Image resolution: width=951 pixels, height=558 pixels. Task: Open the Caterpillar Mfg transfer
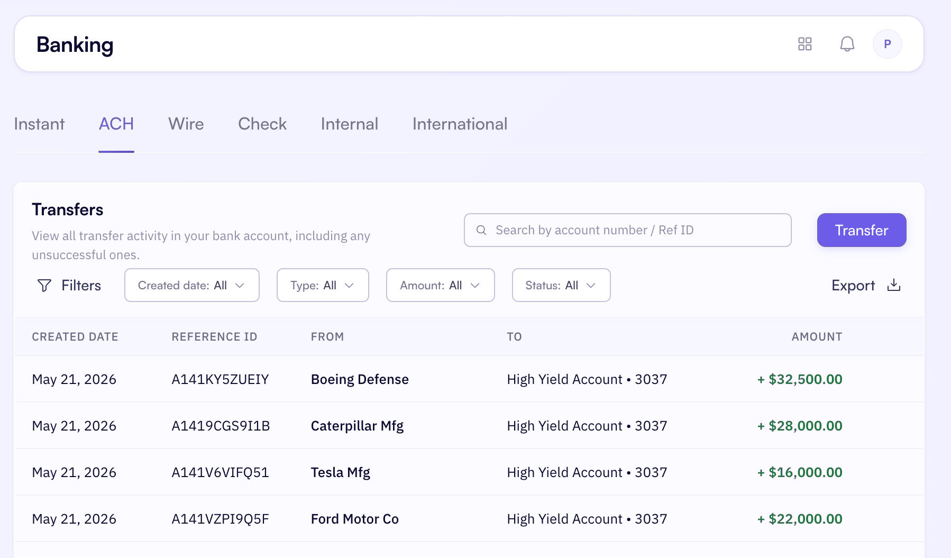click(357, 426)
